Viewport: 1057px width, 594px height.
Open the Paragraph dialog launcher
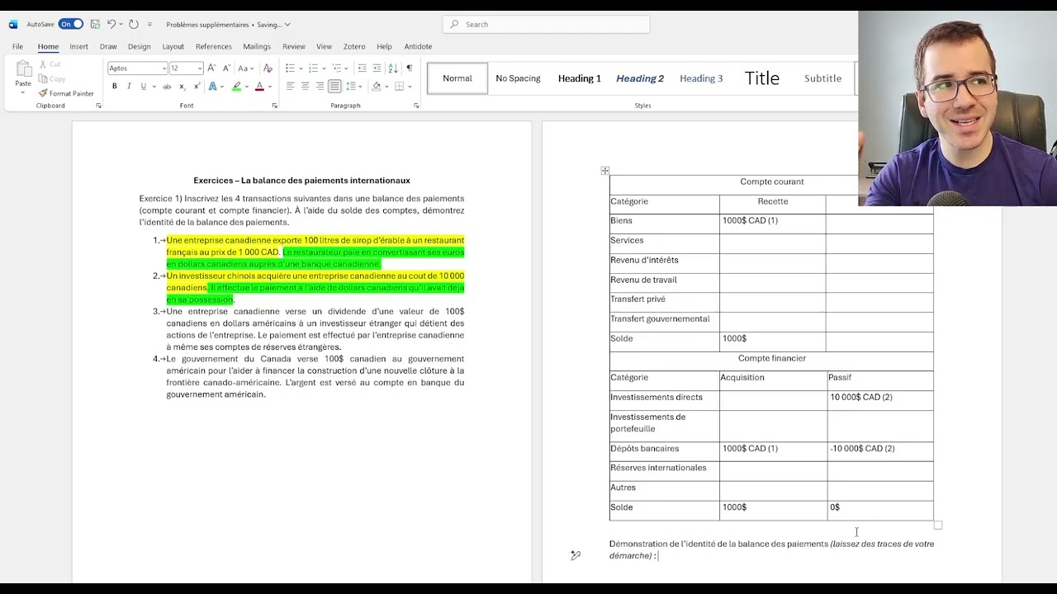point(415,106)
